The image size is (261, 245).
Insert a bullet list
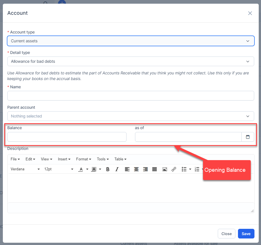[184, 169]
